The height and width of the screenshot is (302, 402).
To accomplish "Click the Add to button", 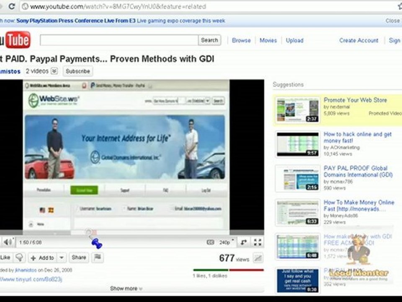I will 43,258.
